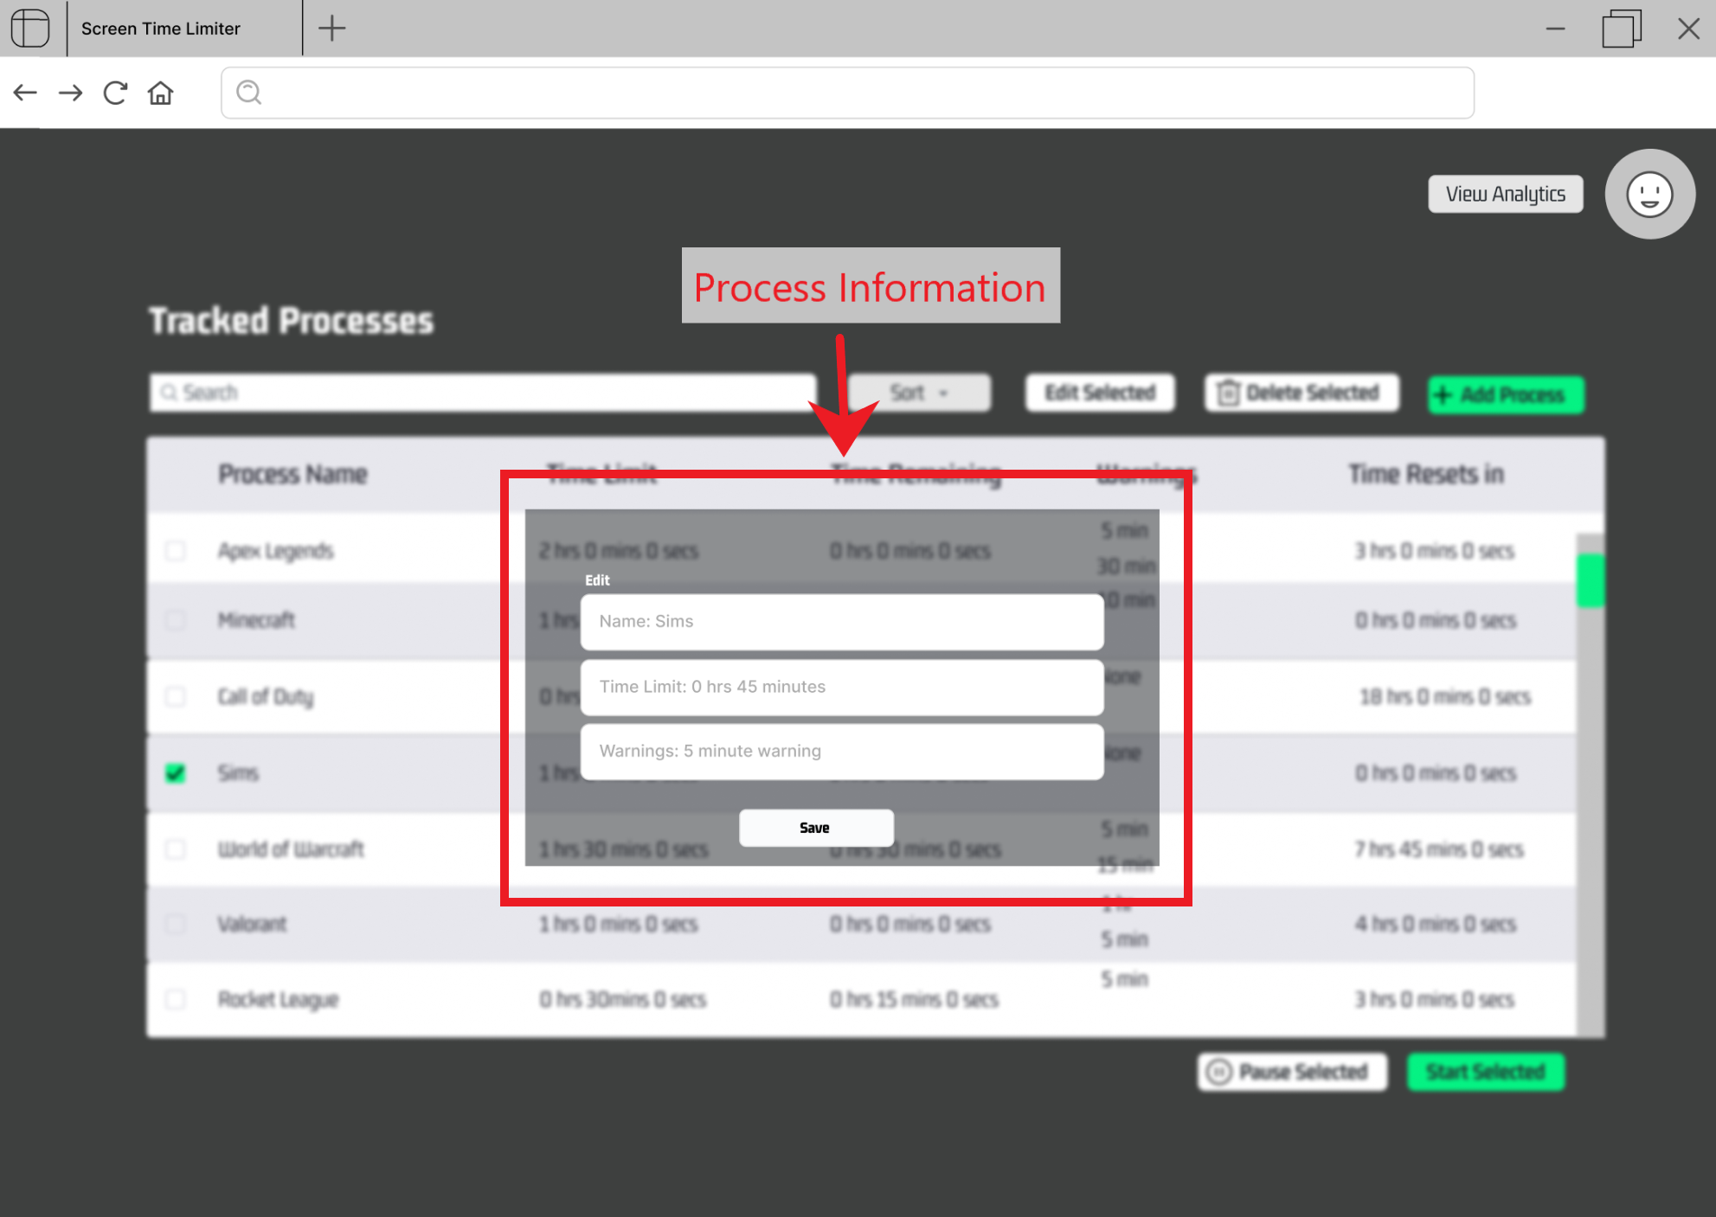The image size is (1716, 1217).
Task: Expand the Sort dropdown
Action: click(919, 393)
